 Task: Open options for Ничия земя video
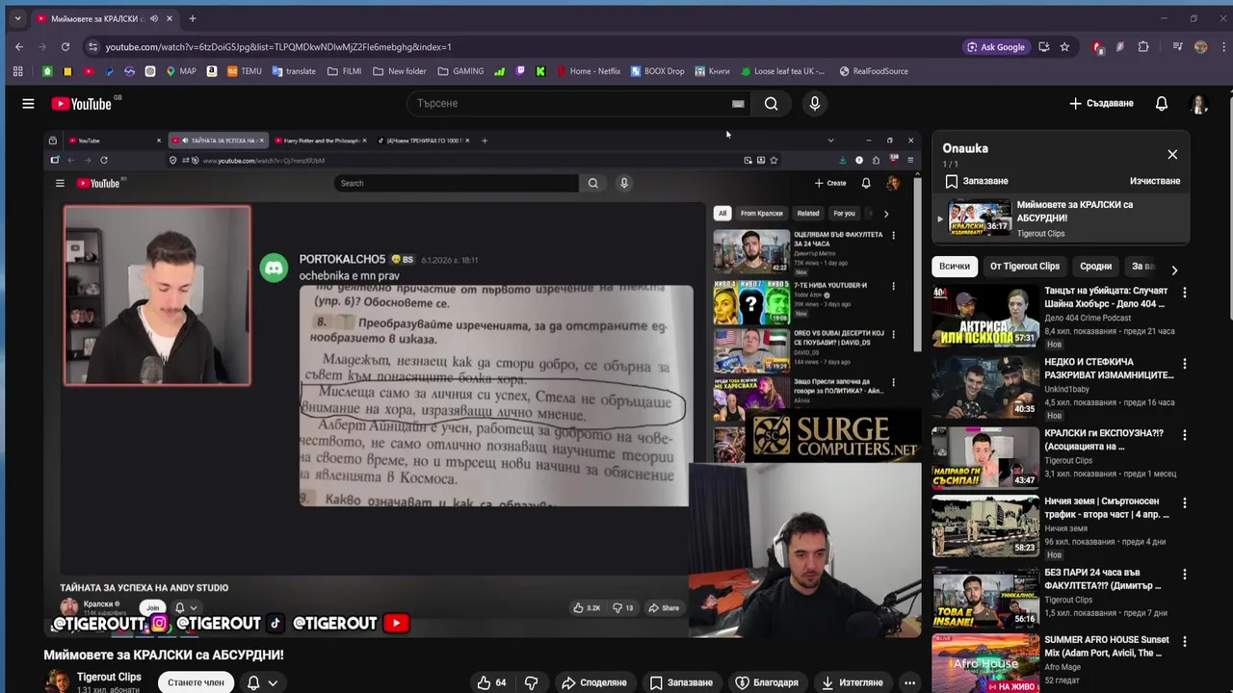pos(1185,503)
